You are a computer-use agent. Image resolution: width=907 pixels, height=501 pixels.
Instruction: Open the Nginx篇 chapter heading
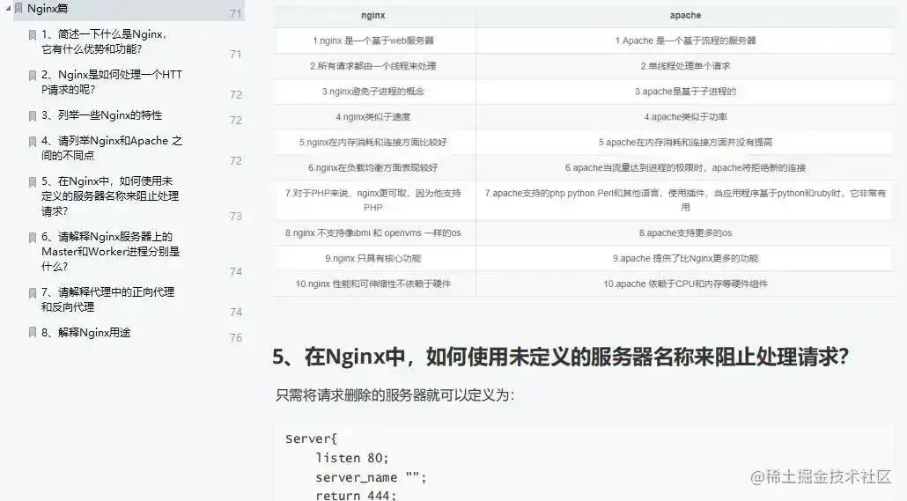pos(48,9)
